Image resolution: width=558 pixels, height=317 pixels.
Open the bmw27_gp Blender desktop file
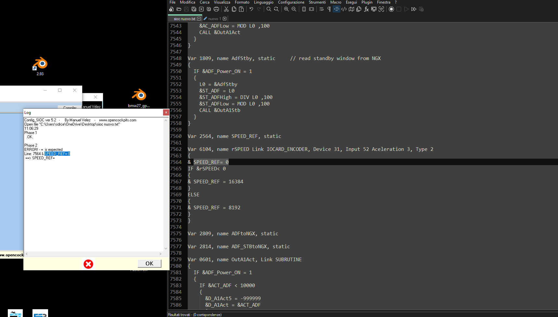click(x=139, y=95)
